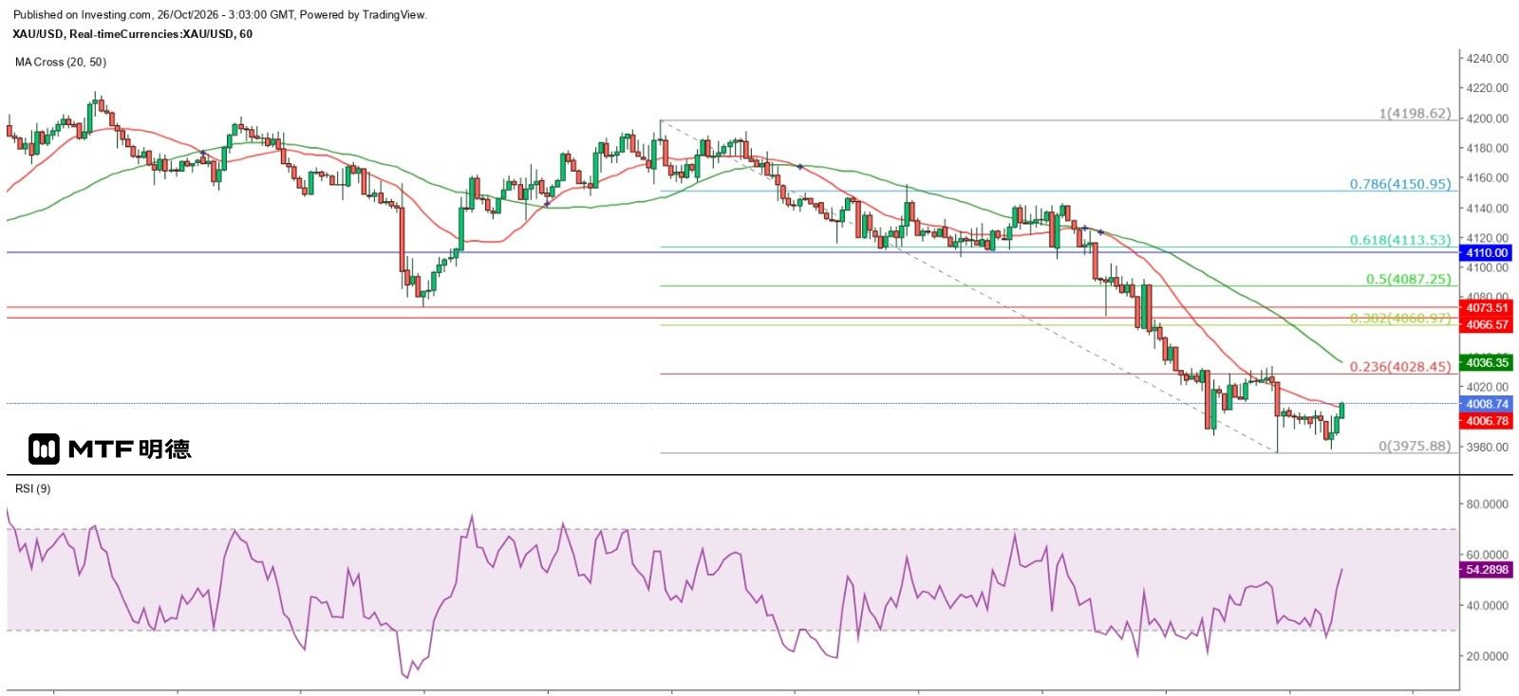Click the MTF 明德 brand text
Viewport: 1519px width, 696px height.
pyautogui.click(x=129, y=449)
